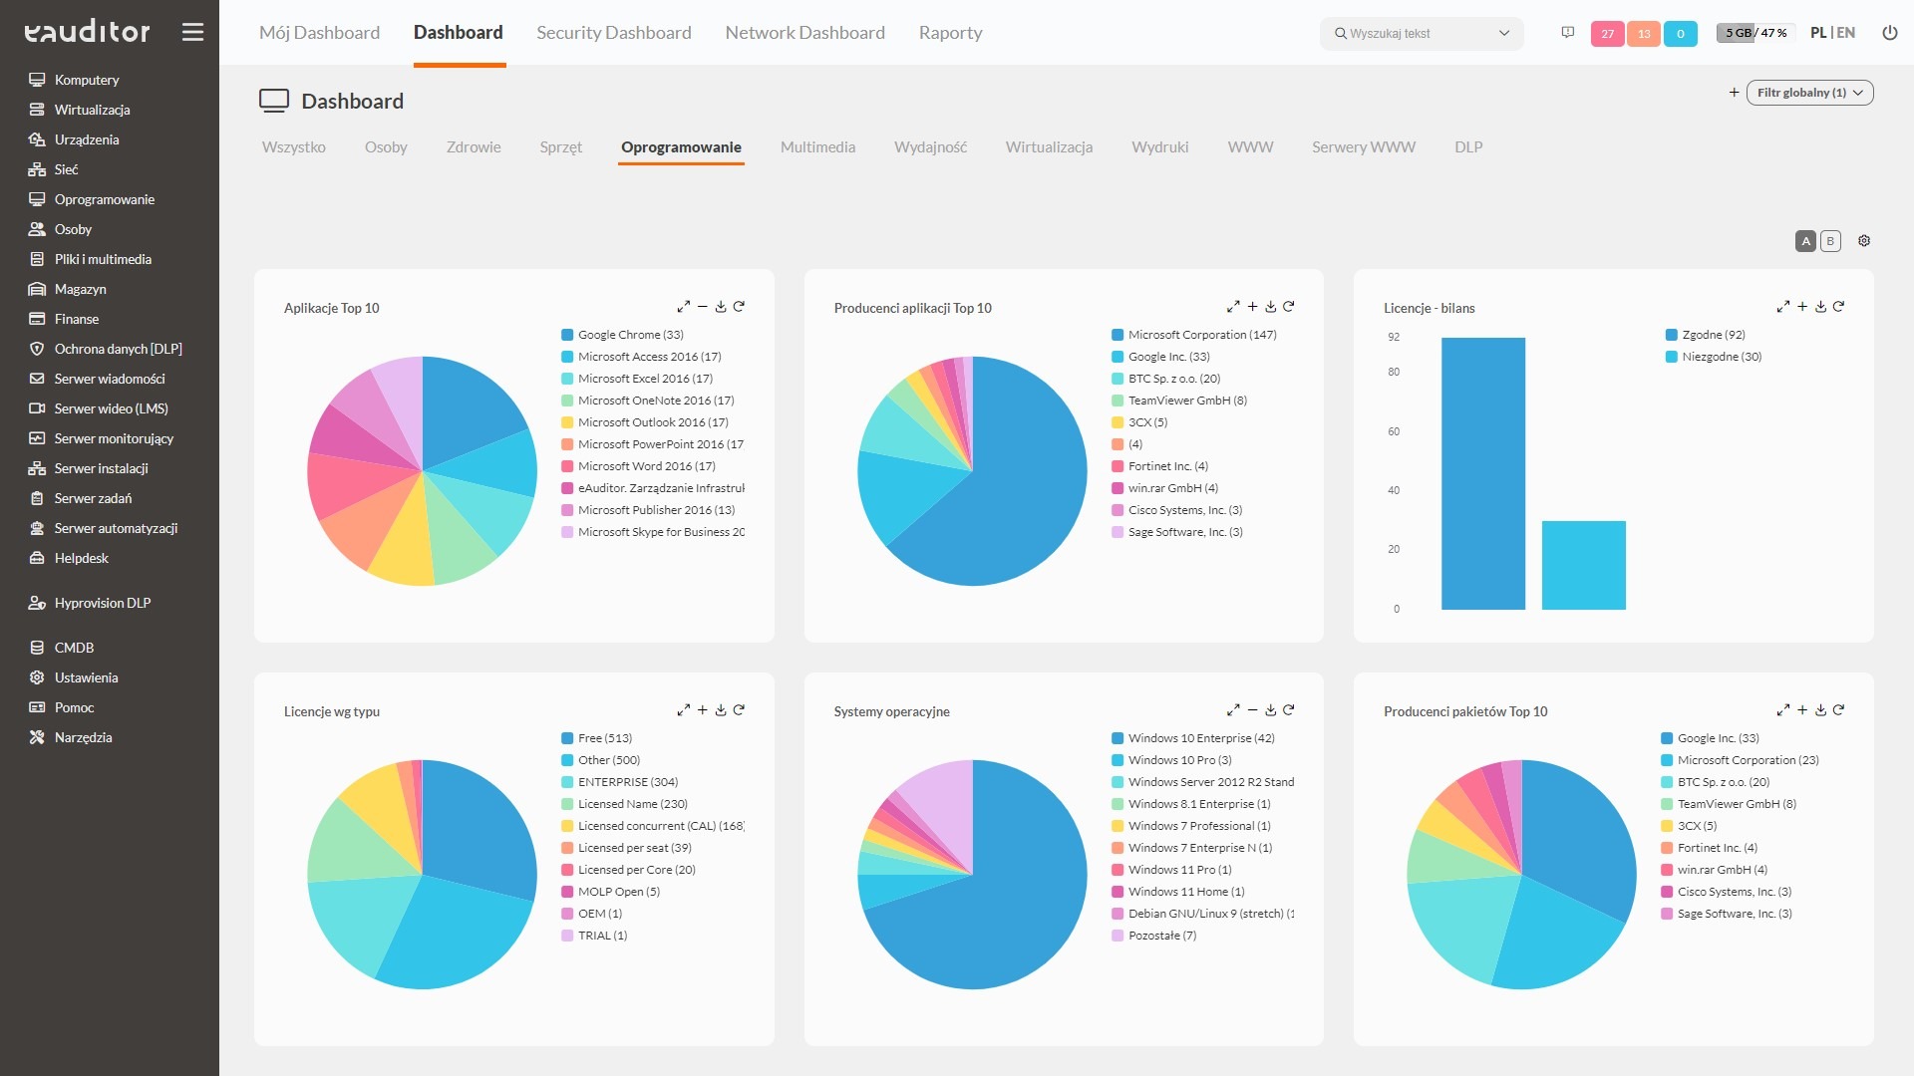The height and width of the screenshot is (1076, 1914).
Task: Open the DLP sub-tab
Action: pyautogui.click(x=1467, y=147)
